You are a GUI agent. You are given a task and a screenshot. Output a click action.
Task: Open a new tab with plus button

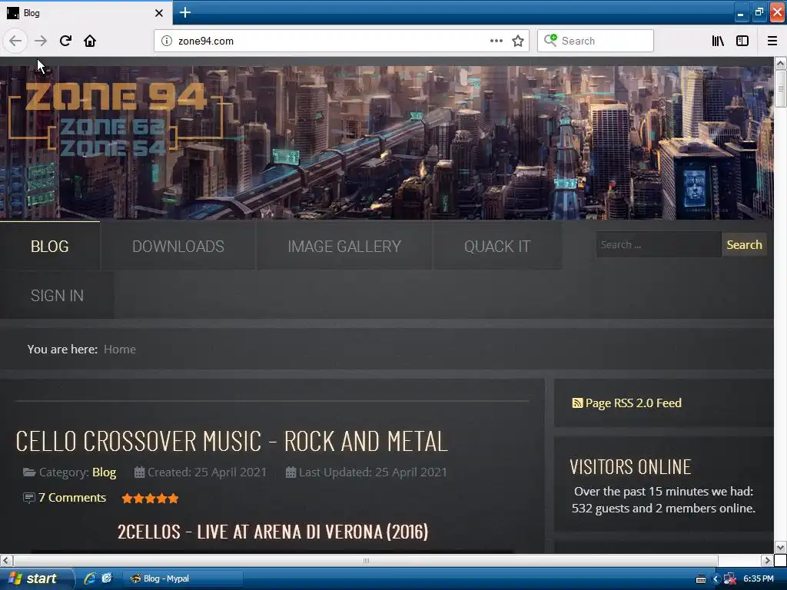pos(184,12)
